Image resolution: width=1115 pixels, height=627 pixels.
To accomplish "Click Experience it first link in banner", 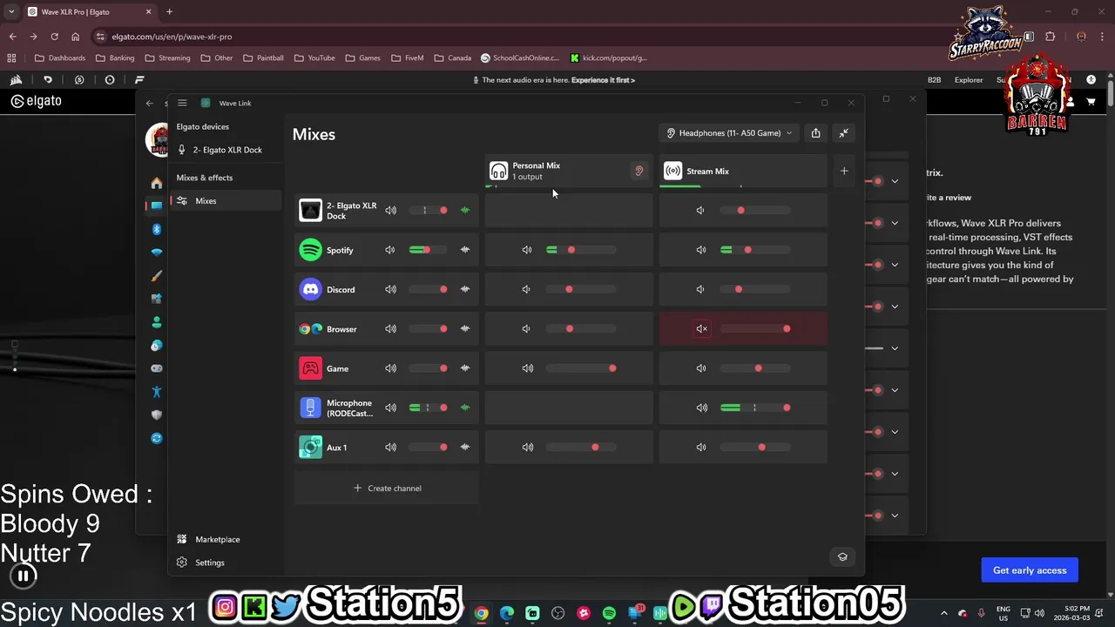I will pos(603,80).
